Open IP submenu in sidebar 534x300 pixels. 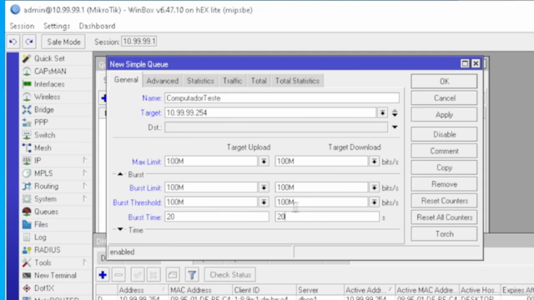coord(38,161)
